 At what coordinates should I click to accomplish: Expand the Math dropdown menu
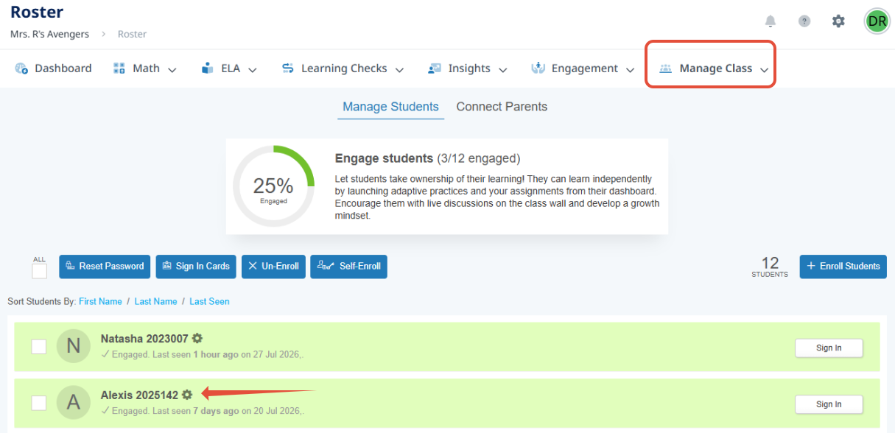coord(145,68)
